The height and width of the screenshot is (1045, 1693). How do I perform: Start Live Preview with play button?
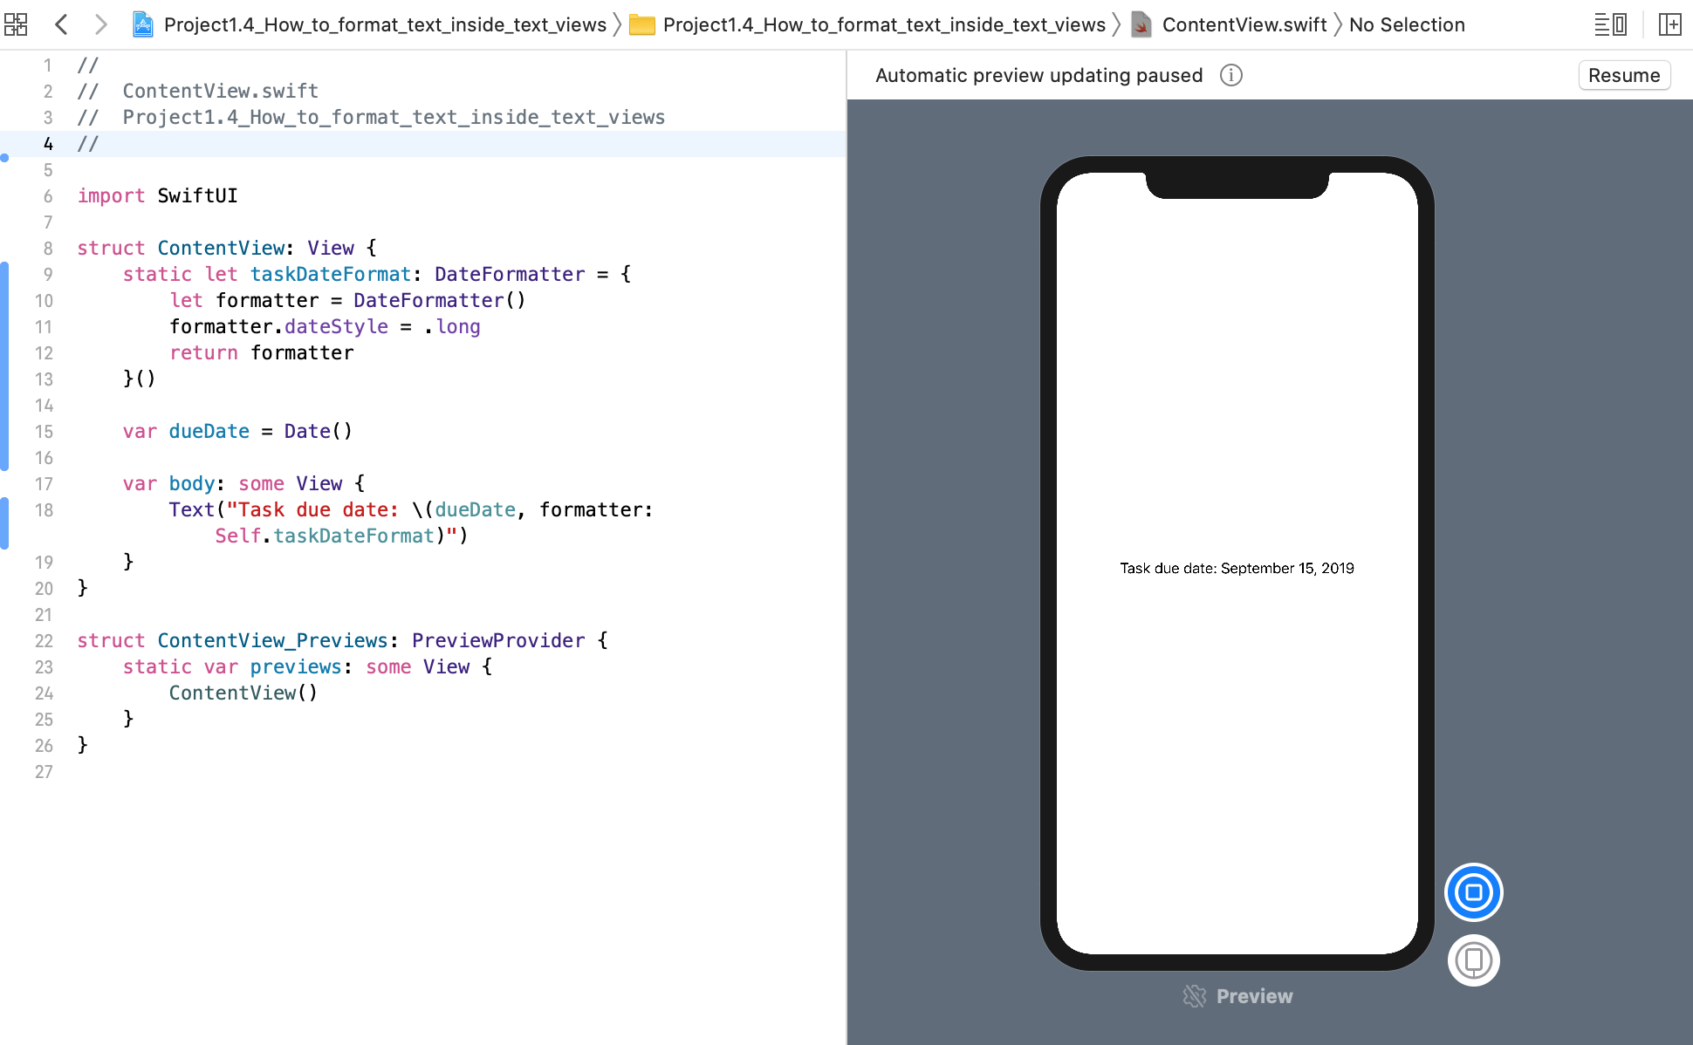pos(1473,892)
